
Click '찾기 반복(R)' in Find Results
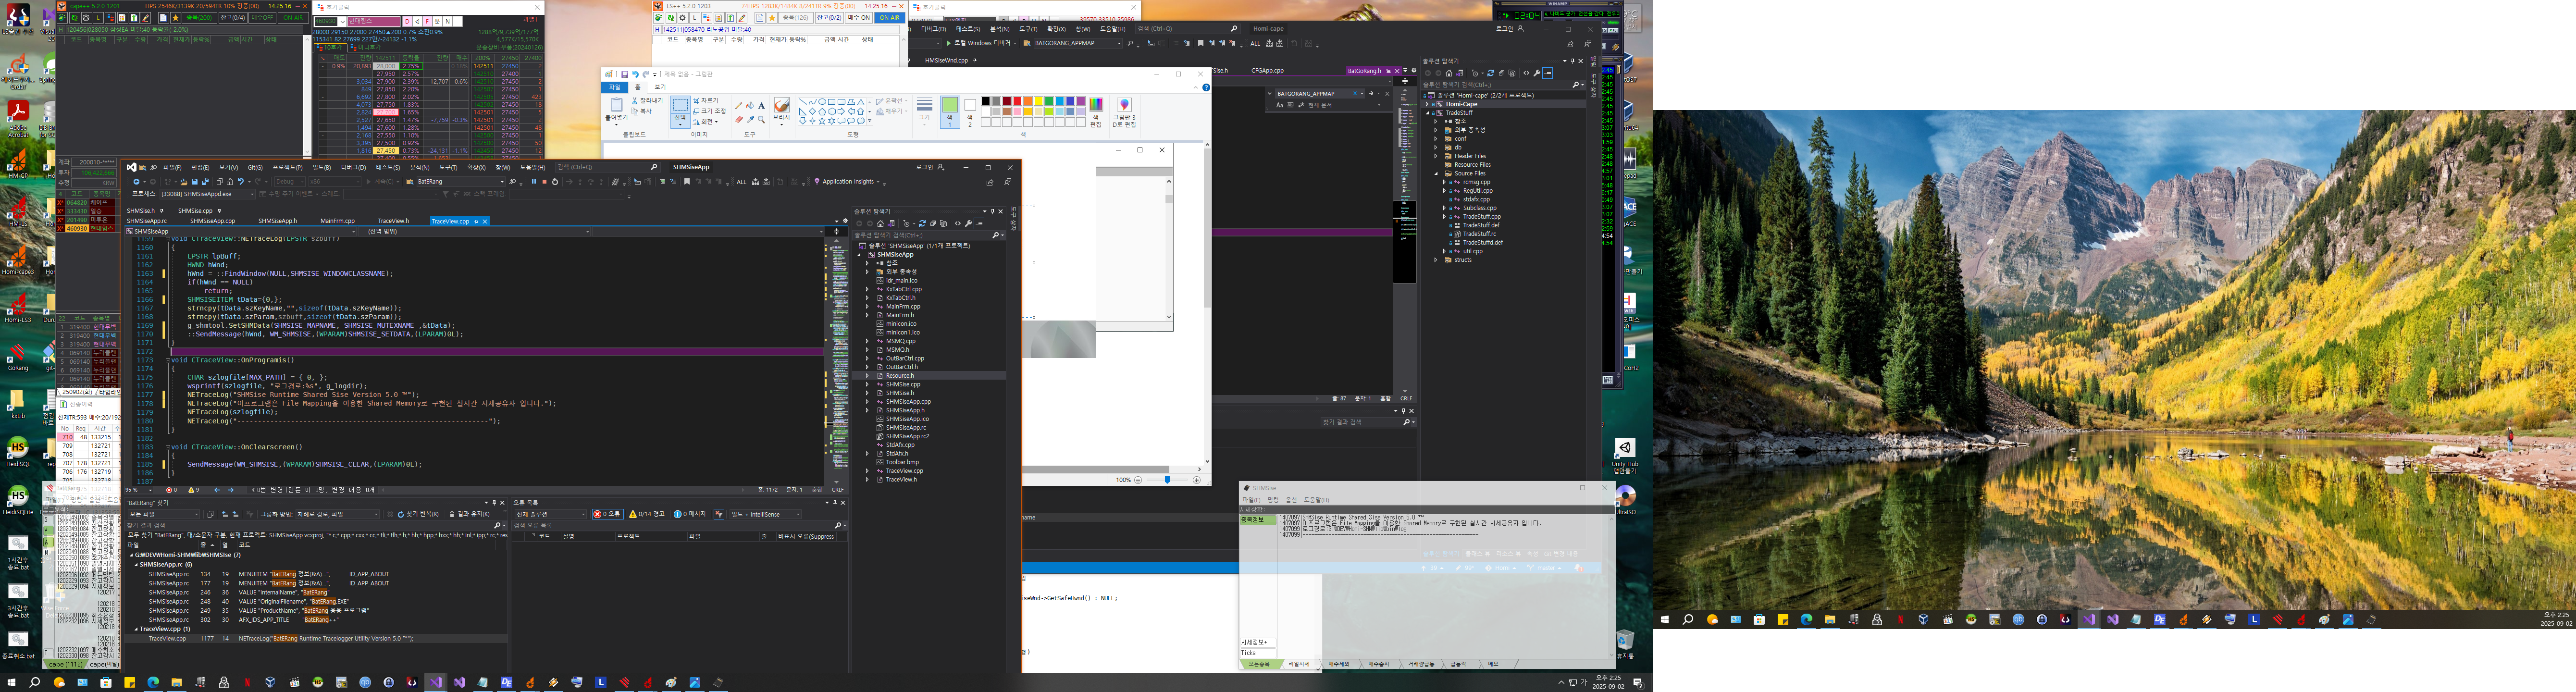click(x=418, y=514)
